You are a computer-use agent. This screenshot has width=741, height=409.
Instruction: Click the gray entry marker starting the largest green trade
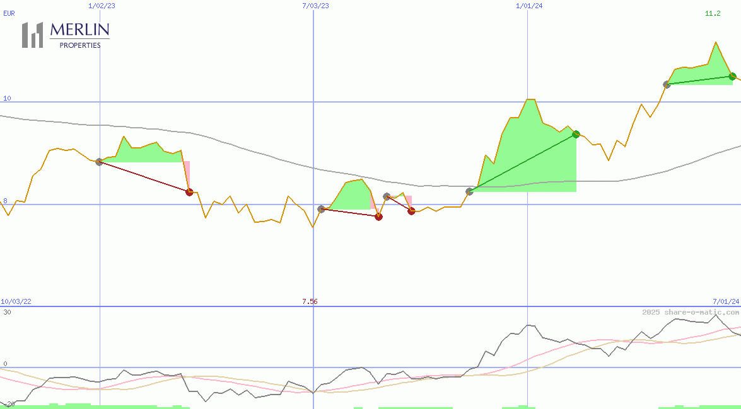[469, 191]
